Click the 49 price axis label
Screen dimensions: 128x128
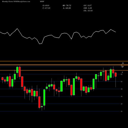point(122,104)
